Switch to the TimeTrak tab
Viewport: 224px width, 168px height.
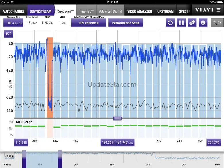86,11
